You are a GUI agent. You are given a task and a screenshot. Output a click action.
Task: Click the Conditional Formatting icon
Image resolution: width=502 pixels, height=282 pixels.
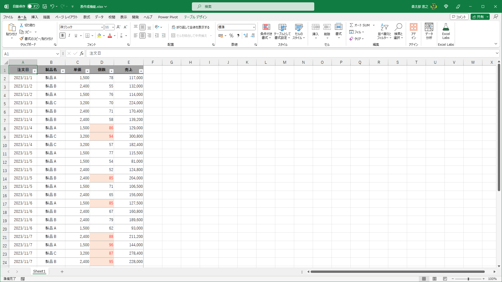click(x=266, y=27)
